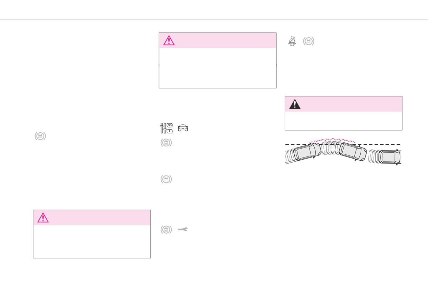Click the pink warning triangle in the left column box
The width and height of the screenshot is (428, 285).
[x=43, y=218]
